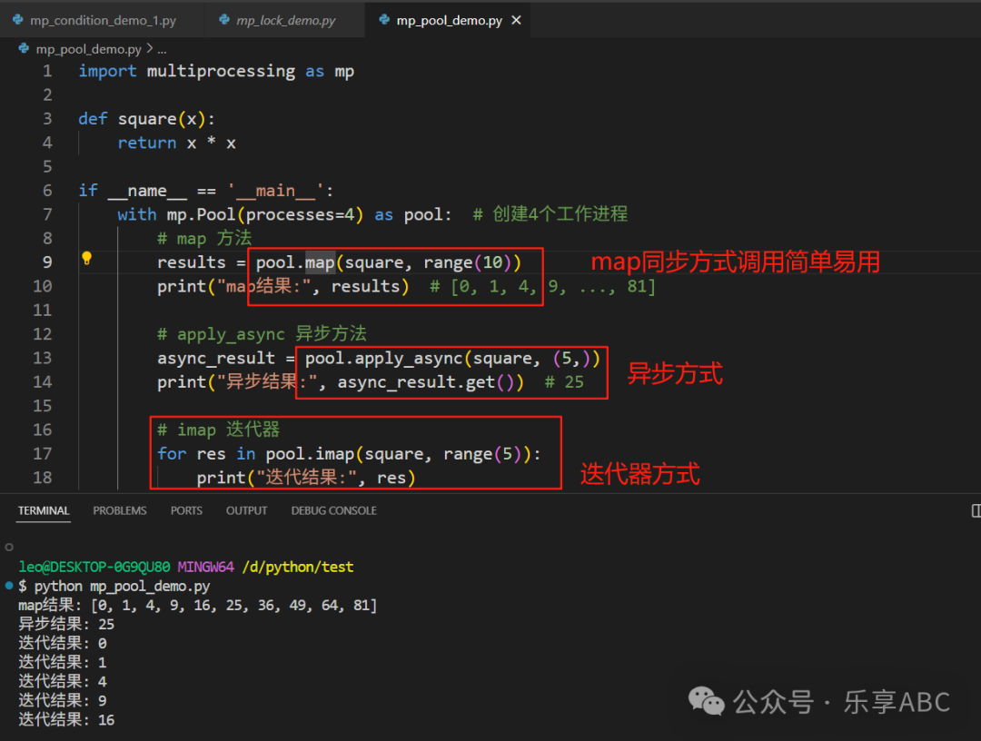Click '迭代结果: 0' terminal output
The height and width of the screenshot is (741, 981).
[63, 644]
